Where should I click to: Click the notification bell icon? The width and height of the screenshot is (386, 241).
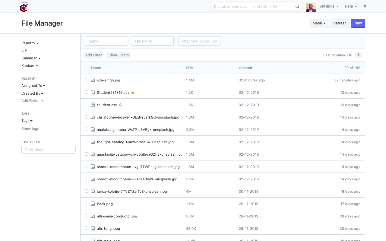pos(365,6)
